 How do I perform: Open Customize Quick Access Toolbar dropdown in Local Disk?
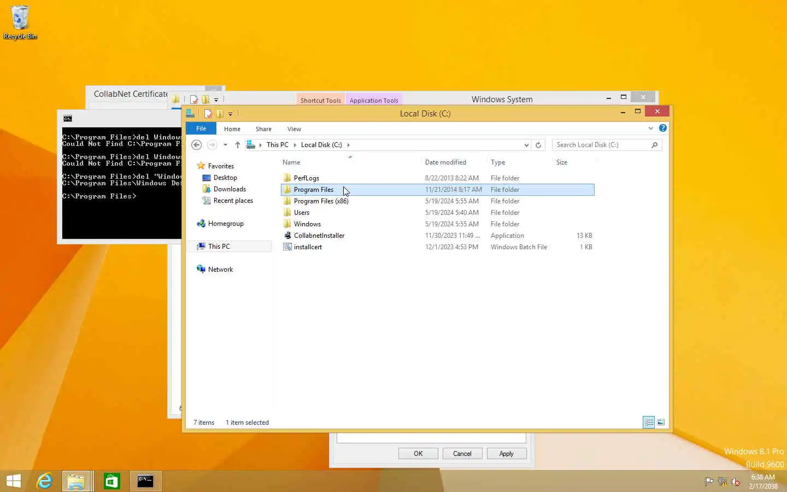click(x=230, y=114)
